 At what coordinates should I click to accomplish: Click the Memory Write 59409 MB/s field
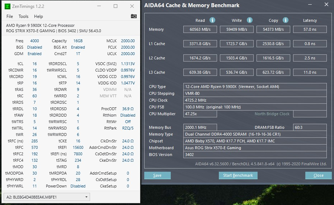pos(237,29)
